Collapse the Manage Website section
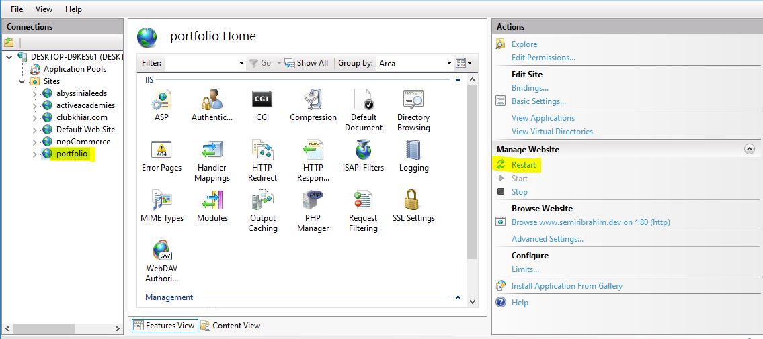 [x=750, y=150]
